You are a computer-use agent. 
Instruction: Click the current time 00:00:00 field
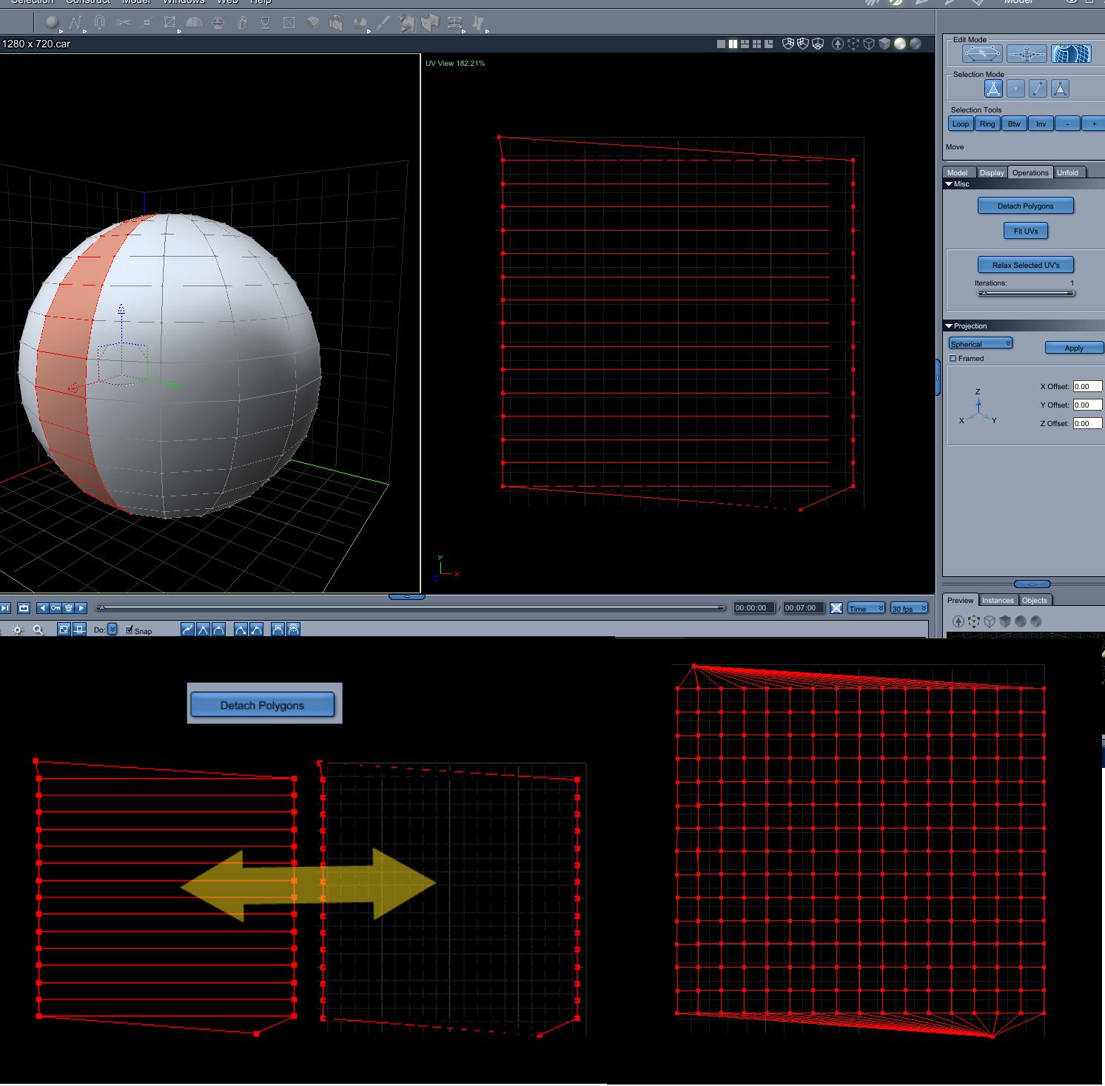[753, 608]
